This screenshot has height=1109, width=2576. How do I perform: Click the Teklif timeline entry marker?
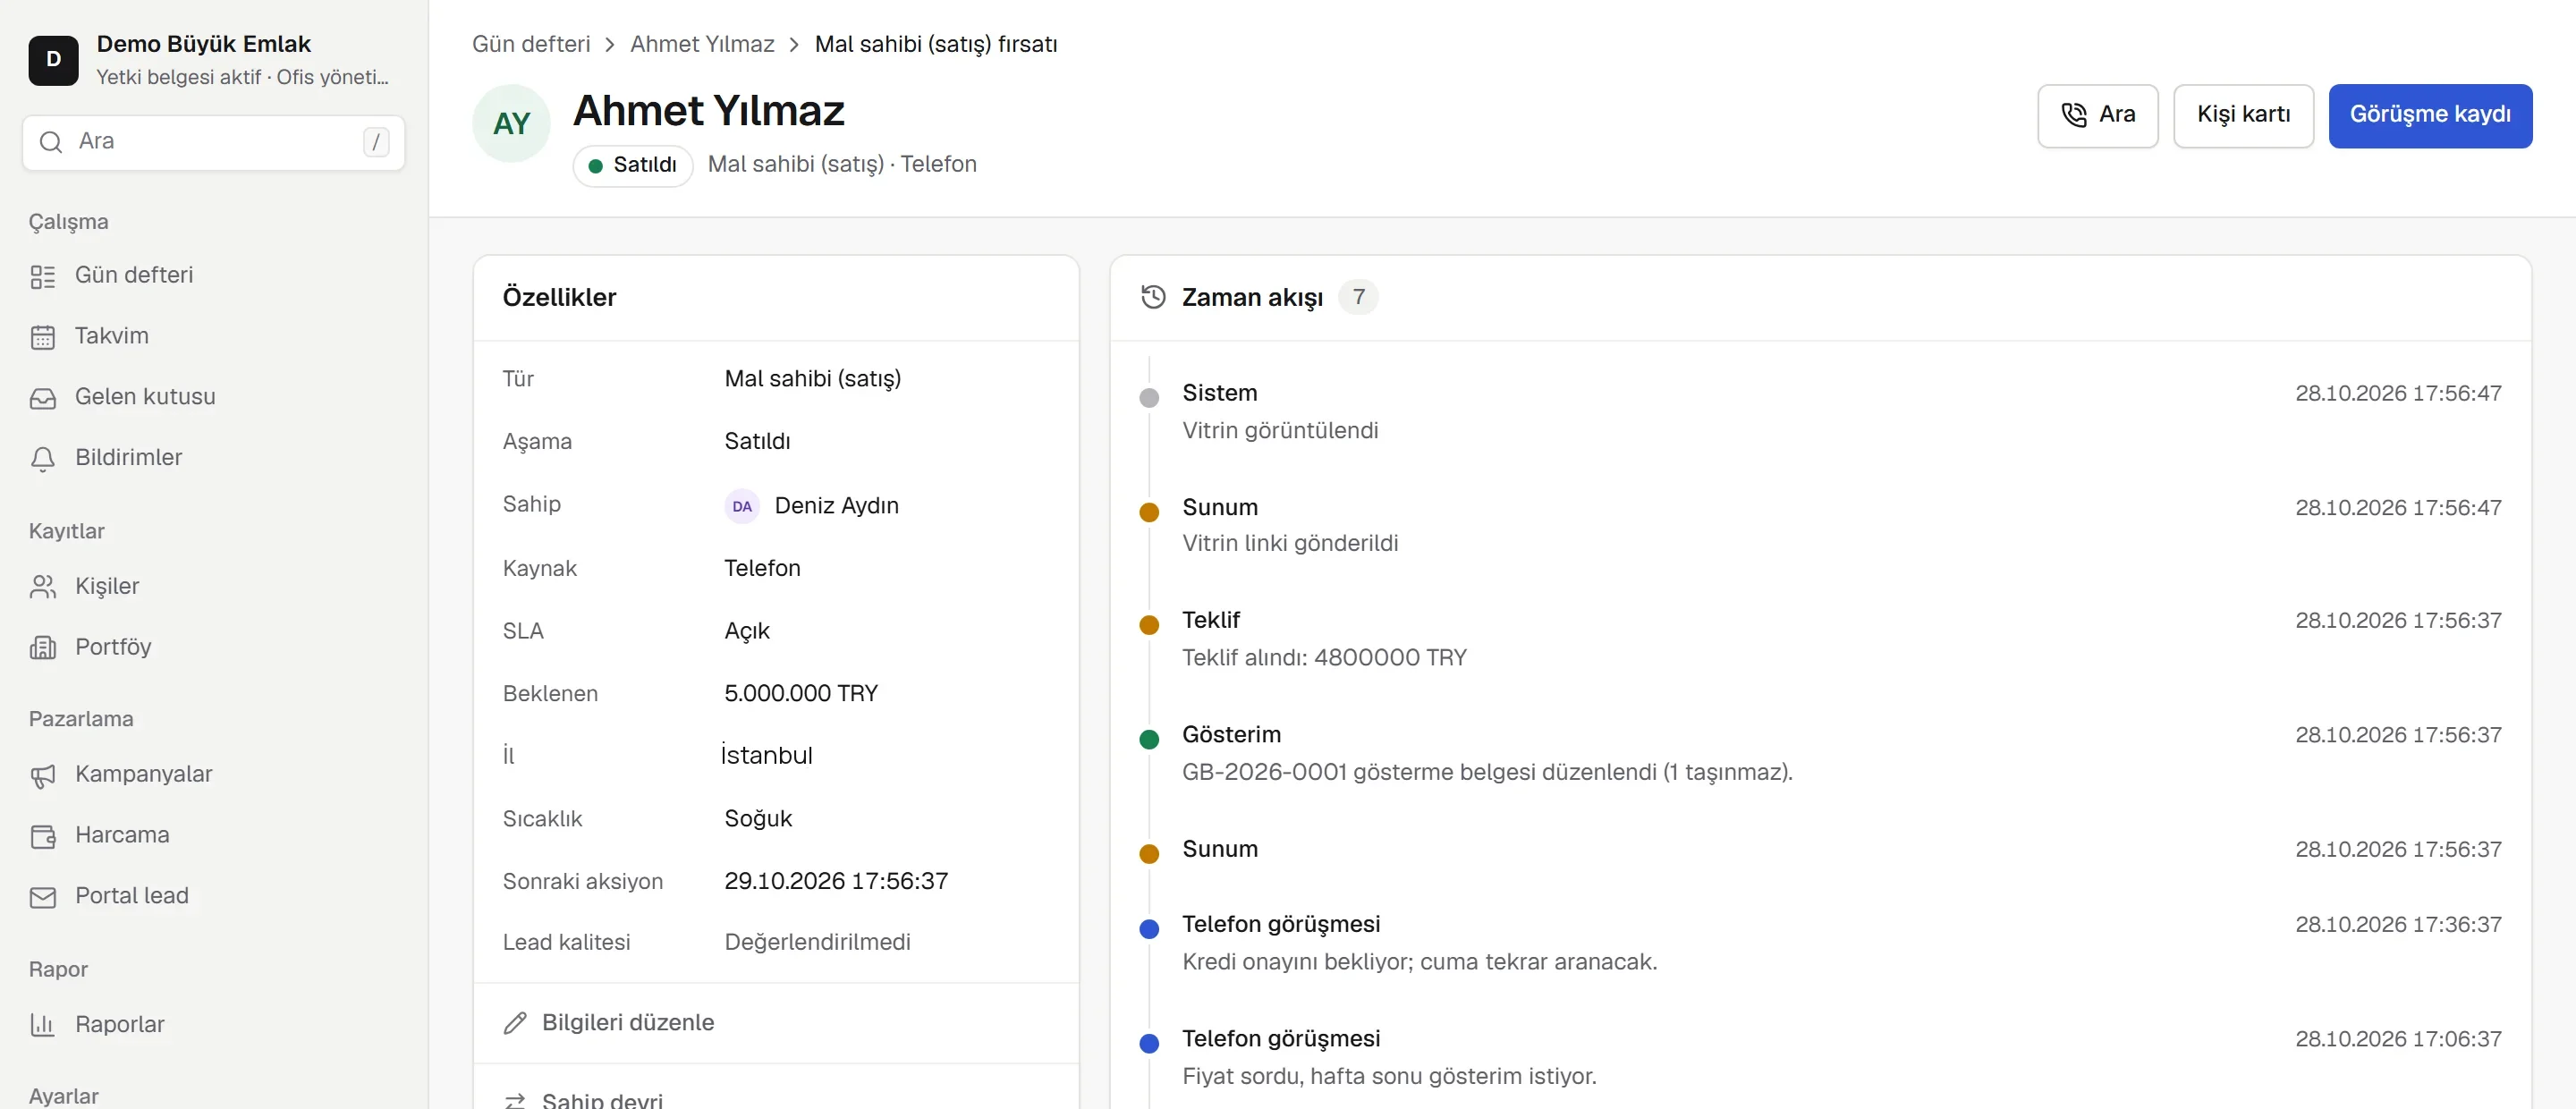tap(1149, 625)
